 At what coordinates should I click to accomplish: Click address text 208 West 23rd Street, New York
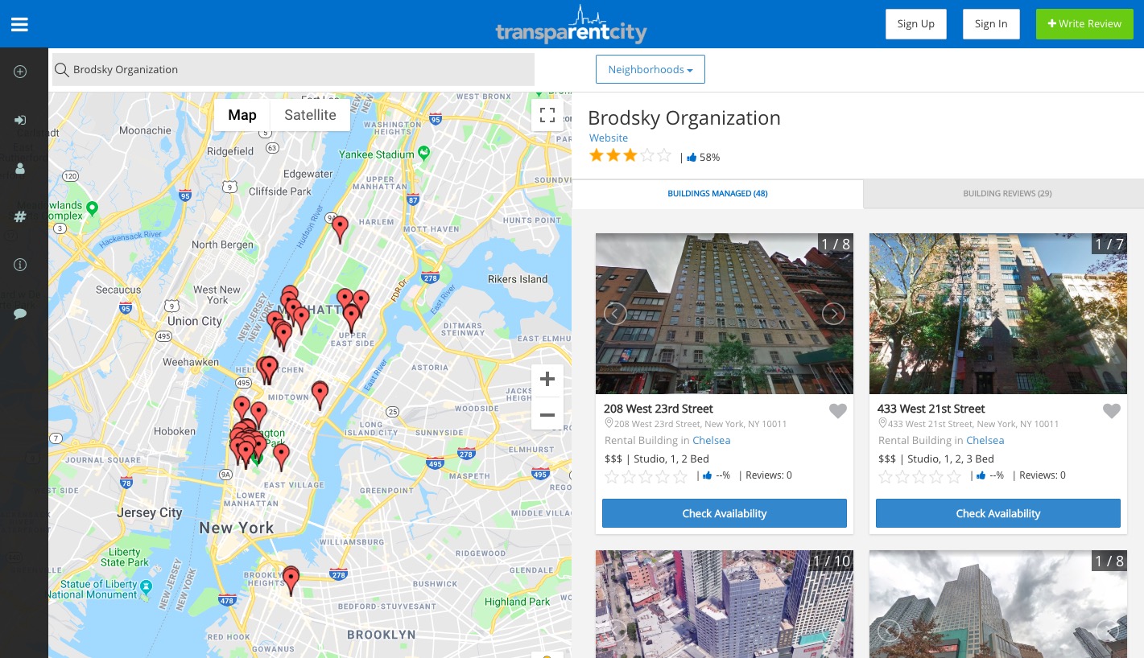click(x=700, y=424)
